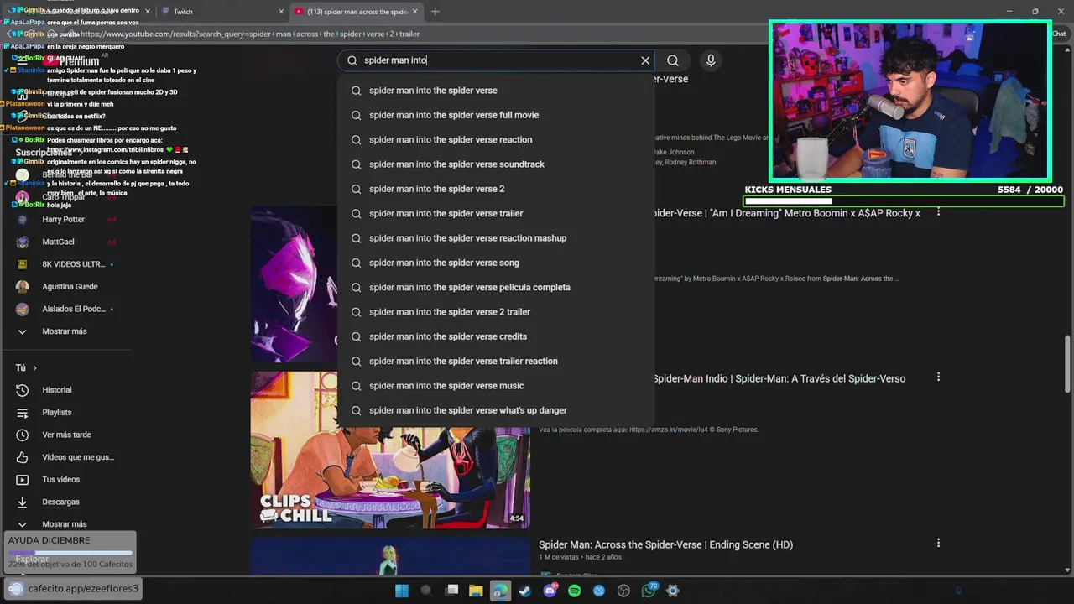This screenshot has width=1074, height=604.
Task: Open Spotify from the taskbar
Action: tap(575, 591)
